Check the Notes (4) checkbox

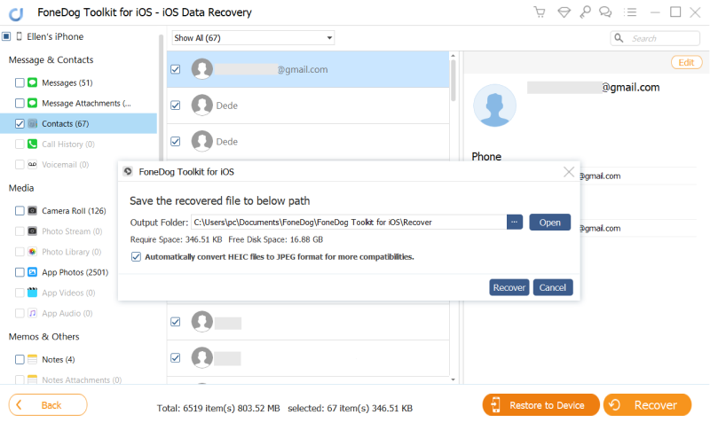pos(20,359)
